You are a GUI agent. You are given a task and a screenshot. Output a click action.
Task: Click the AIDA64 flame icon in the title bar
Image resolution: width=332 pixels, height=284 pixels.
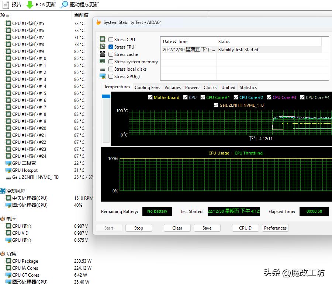pyautogui.click(x=98, y=22)
